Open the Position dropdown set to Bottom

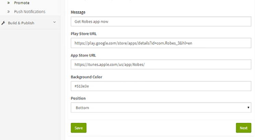[160, 108]
